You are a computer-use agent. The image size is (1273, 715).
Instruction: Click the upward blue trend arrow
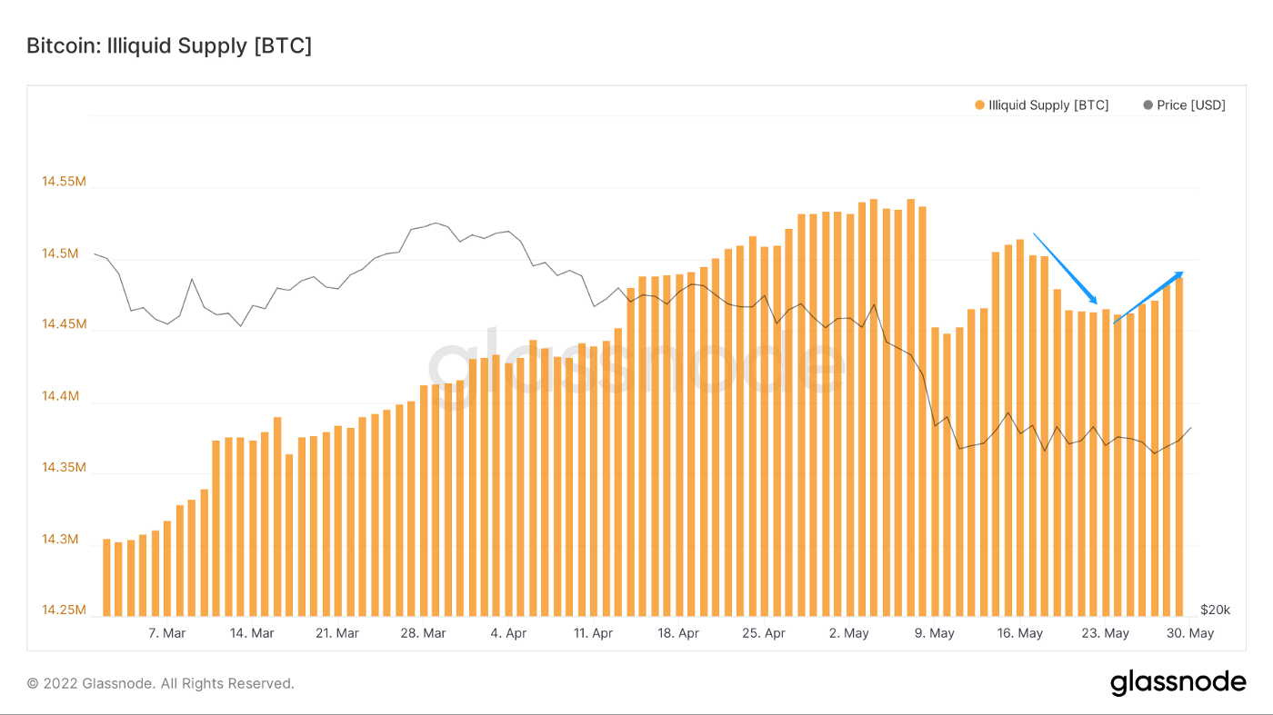[1148, 297]
